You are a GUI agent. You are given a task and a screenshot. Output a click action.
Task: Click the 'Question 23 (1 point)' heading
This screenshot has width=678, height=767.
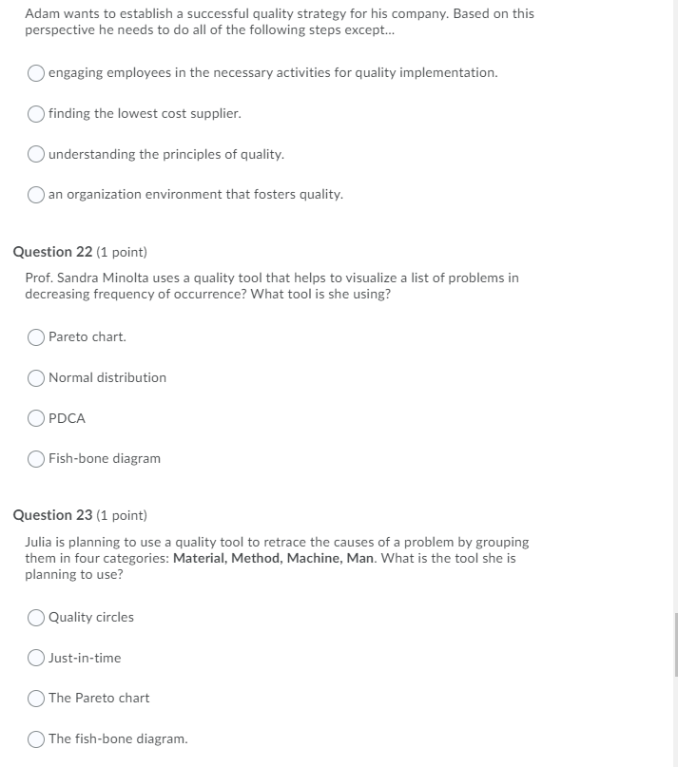[80, 515]
